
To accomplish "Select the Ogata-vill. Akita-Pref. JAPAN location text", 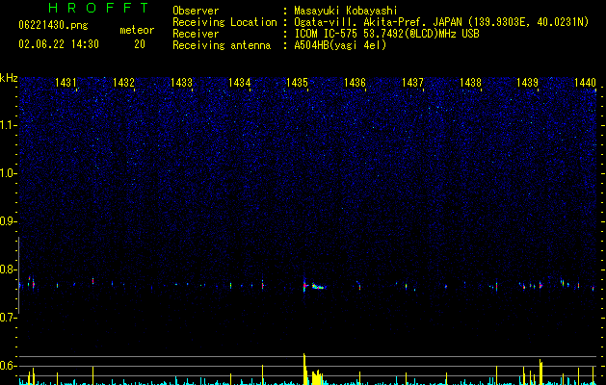I will point(441,22).
